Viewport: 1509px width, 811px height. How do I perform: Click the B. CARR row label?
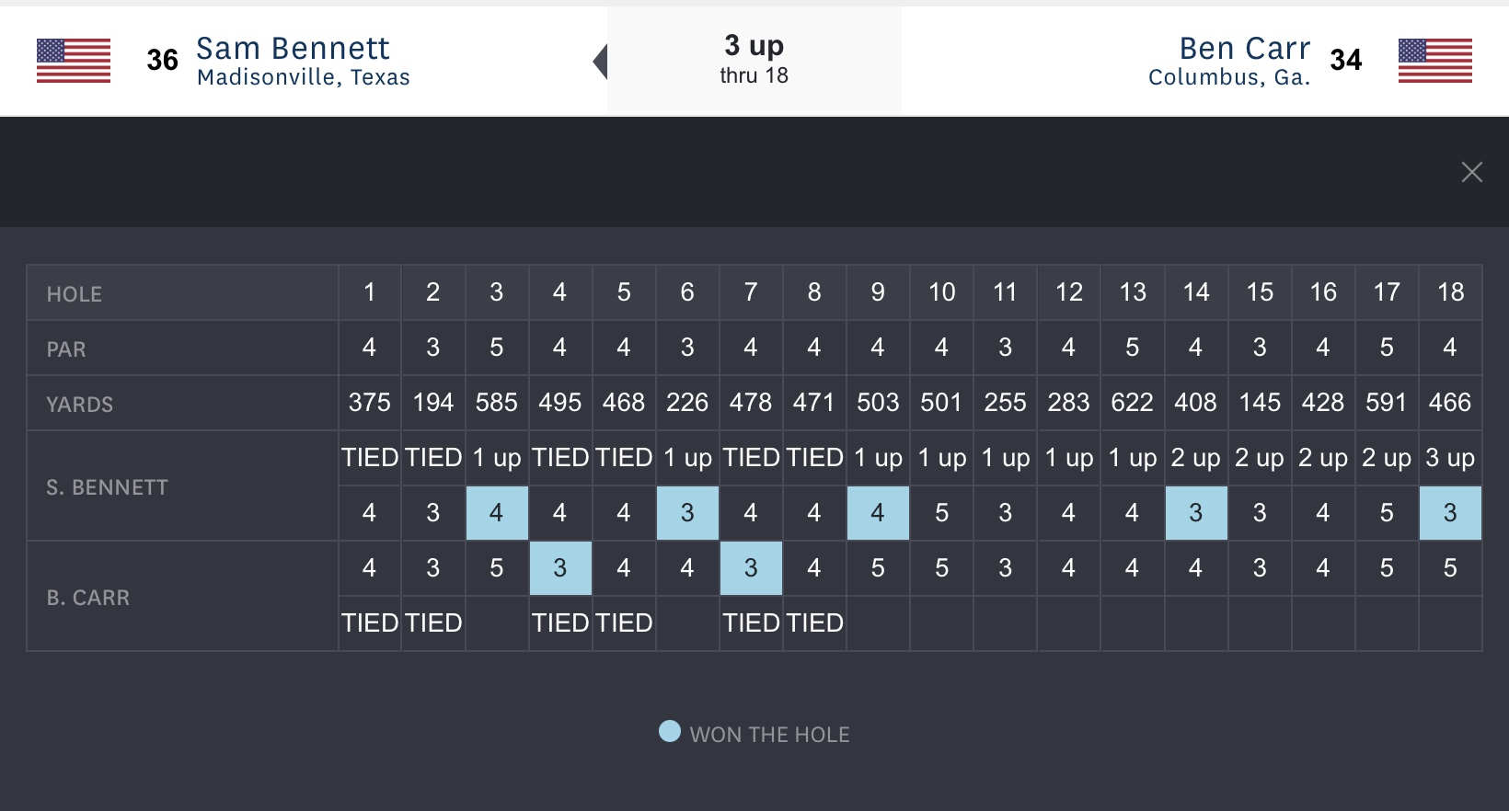point(88,598)
